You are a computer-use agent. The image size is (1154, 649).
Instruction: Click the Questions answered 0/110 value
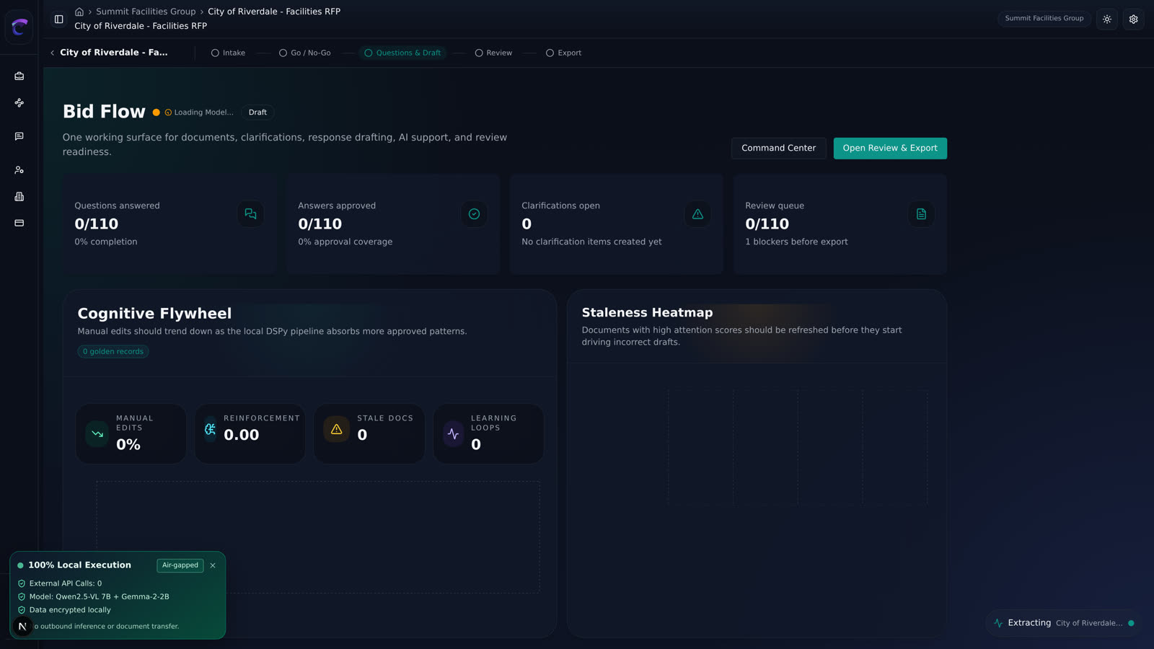click(x=97, y=224)
